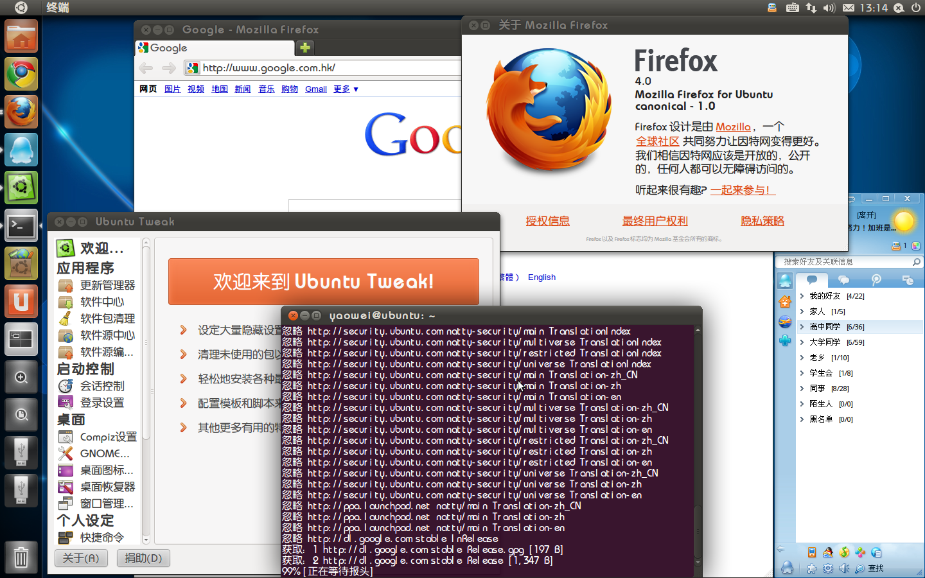Open QQ system settings gear icon

click(828, 568)
